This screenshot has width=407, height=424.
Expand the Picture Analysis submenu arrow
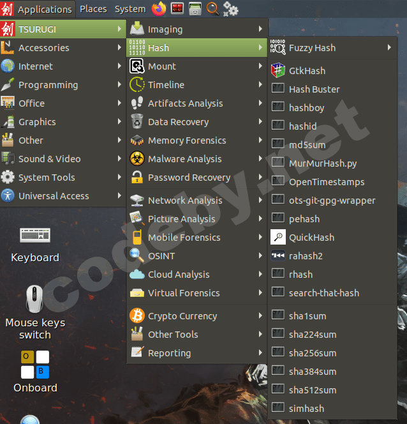260,218
